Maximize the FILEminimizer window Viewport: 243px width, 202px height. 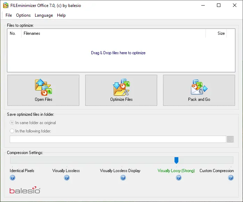219,6
